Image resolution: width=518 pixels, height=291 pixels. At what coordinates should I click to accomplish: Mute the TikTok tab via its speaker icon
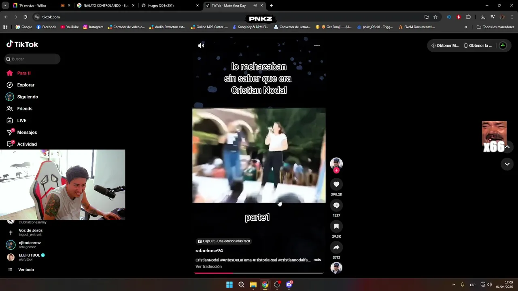coord(255,6)
